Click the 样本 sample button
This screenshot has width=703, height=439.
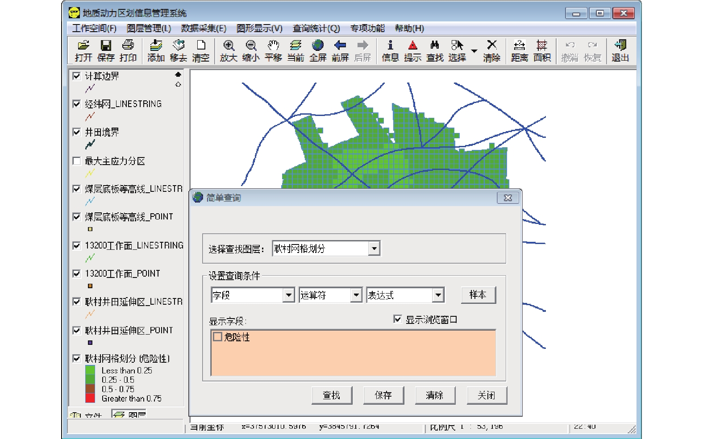[x=478, y=295]
